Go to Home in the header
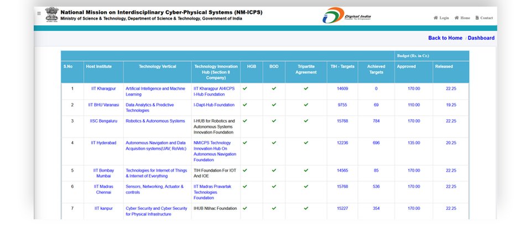The width and height of the screenshot is (531, 232). coord(462,18)
